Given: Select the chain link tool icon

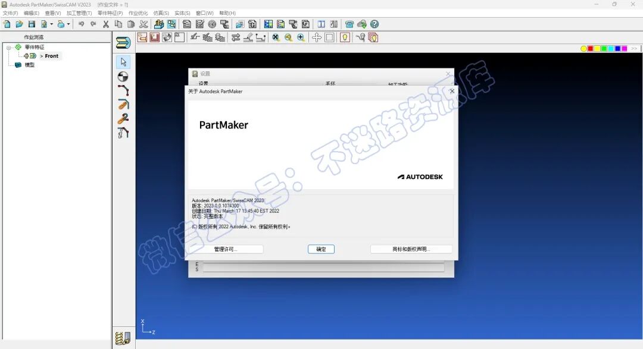Looking at the screenshot, I should click(x=123, y=119).
